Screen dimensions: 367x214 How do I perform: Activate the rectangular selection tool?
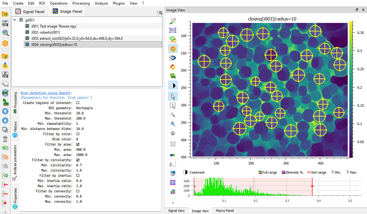pos(173,105)
